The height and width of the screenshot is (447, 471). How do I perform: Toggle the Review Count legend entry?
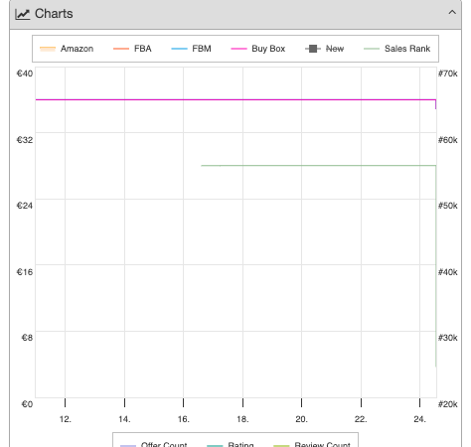coord(312,445)
